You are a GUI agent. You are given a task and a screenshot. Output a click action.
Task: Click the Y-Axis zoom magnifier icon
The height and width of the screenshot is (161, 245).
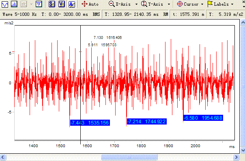144,4
